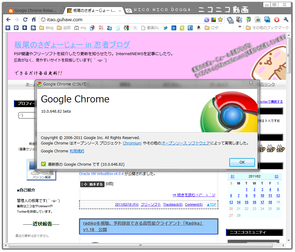295x252 pixels.
Task: Go forward with the forward arrow
Action: pyautogui.click(x=17, y=19)
